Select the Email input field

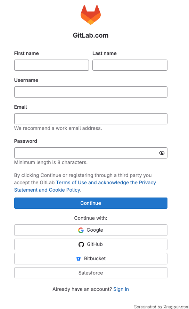[x=91, y=119]
